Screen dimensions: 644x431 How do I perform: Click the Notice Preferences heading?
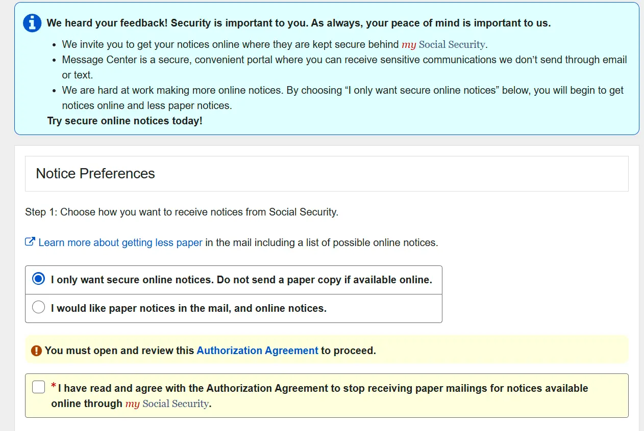[95, 174]
